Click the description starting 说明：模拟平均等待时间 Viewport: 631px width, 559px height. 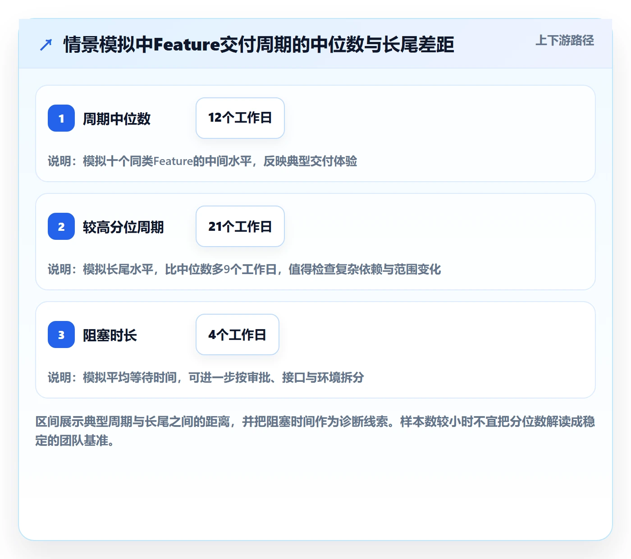[206, 377]
